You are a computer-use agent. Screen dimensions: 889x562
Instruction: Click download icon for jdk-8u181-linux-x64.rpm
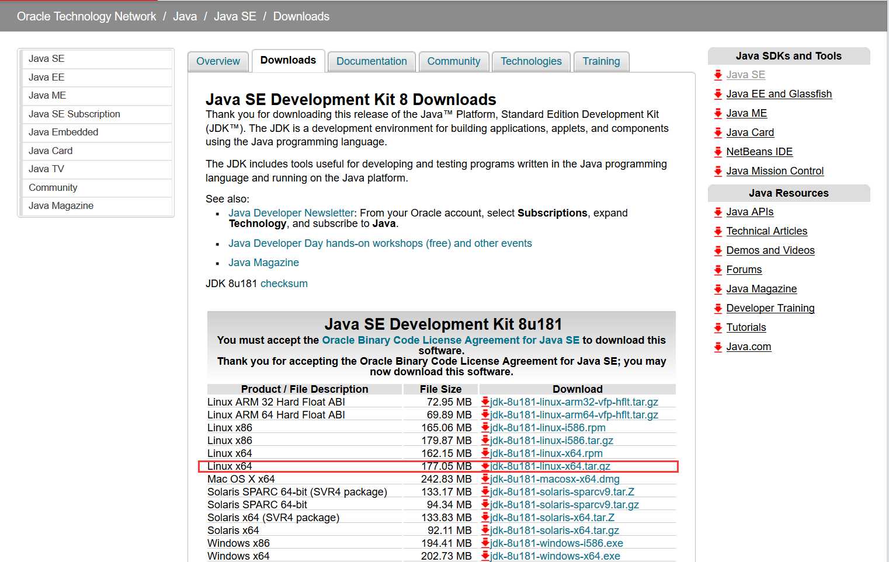click(485, 453)
